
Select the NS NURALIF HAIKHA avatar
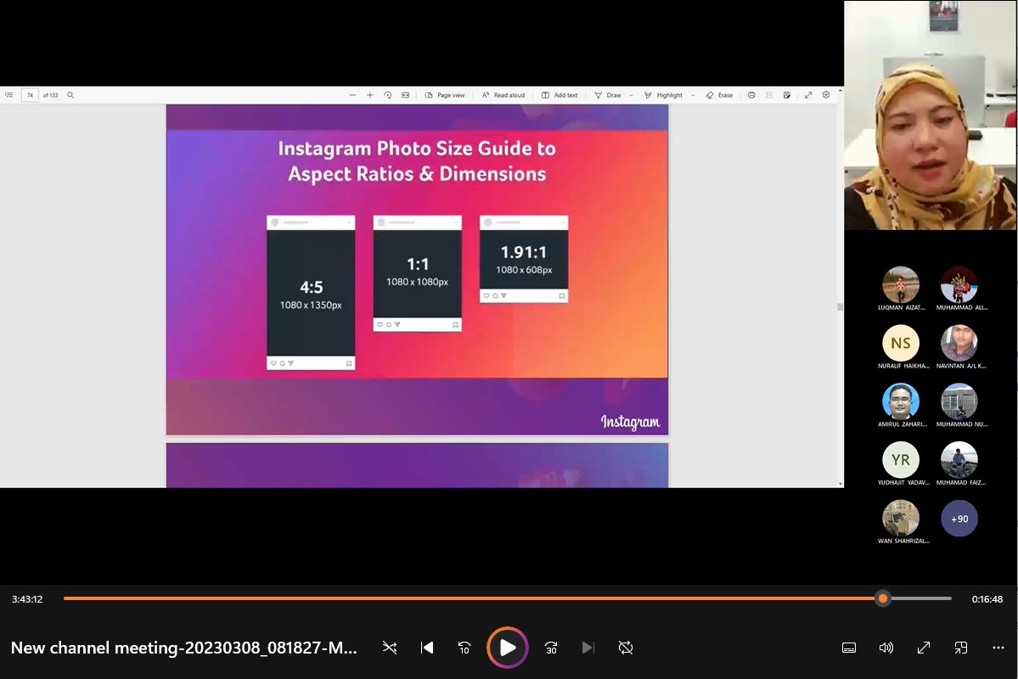click(x=901, y=343)
